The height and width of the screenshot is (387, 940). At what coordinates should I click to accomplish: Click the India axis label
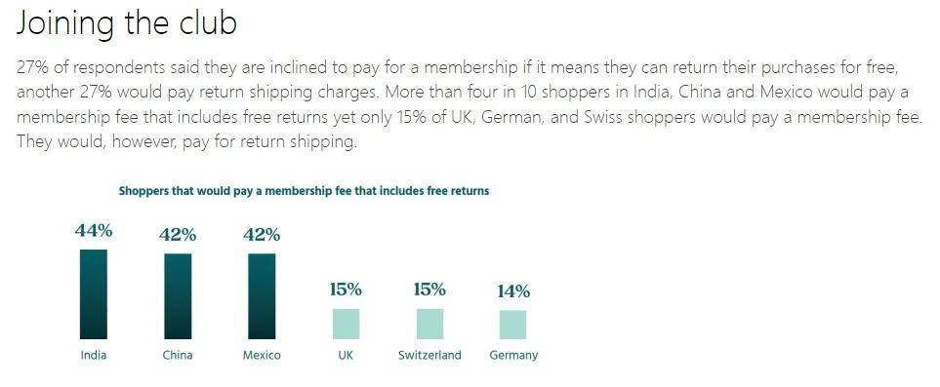click(x=94, y=355)
